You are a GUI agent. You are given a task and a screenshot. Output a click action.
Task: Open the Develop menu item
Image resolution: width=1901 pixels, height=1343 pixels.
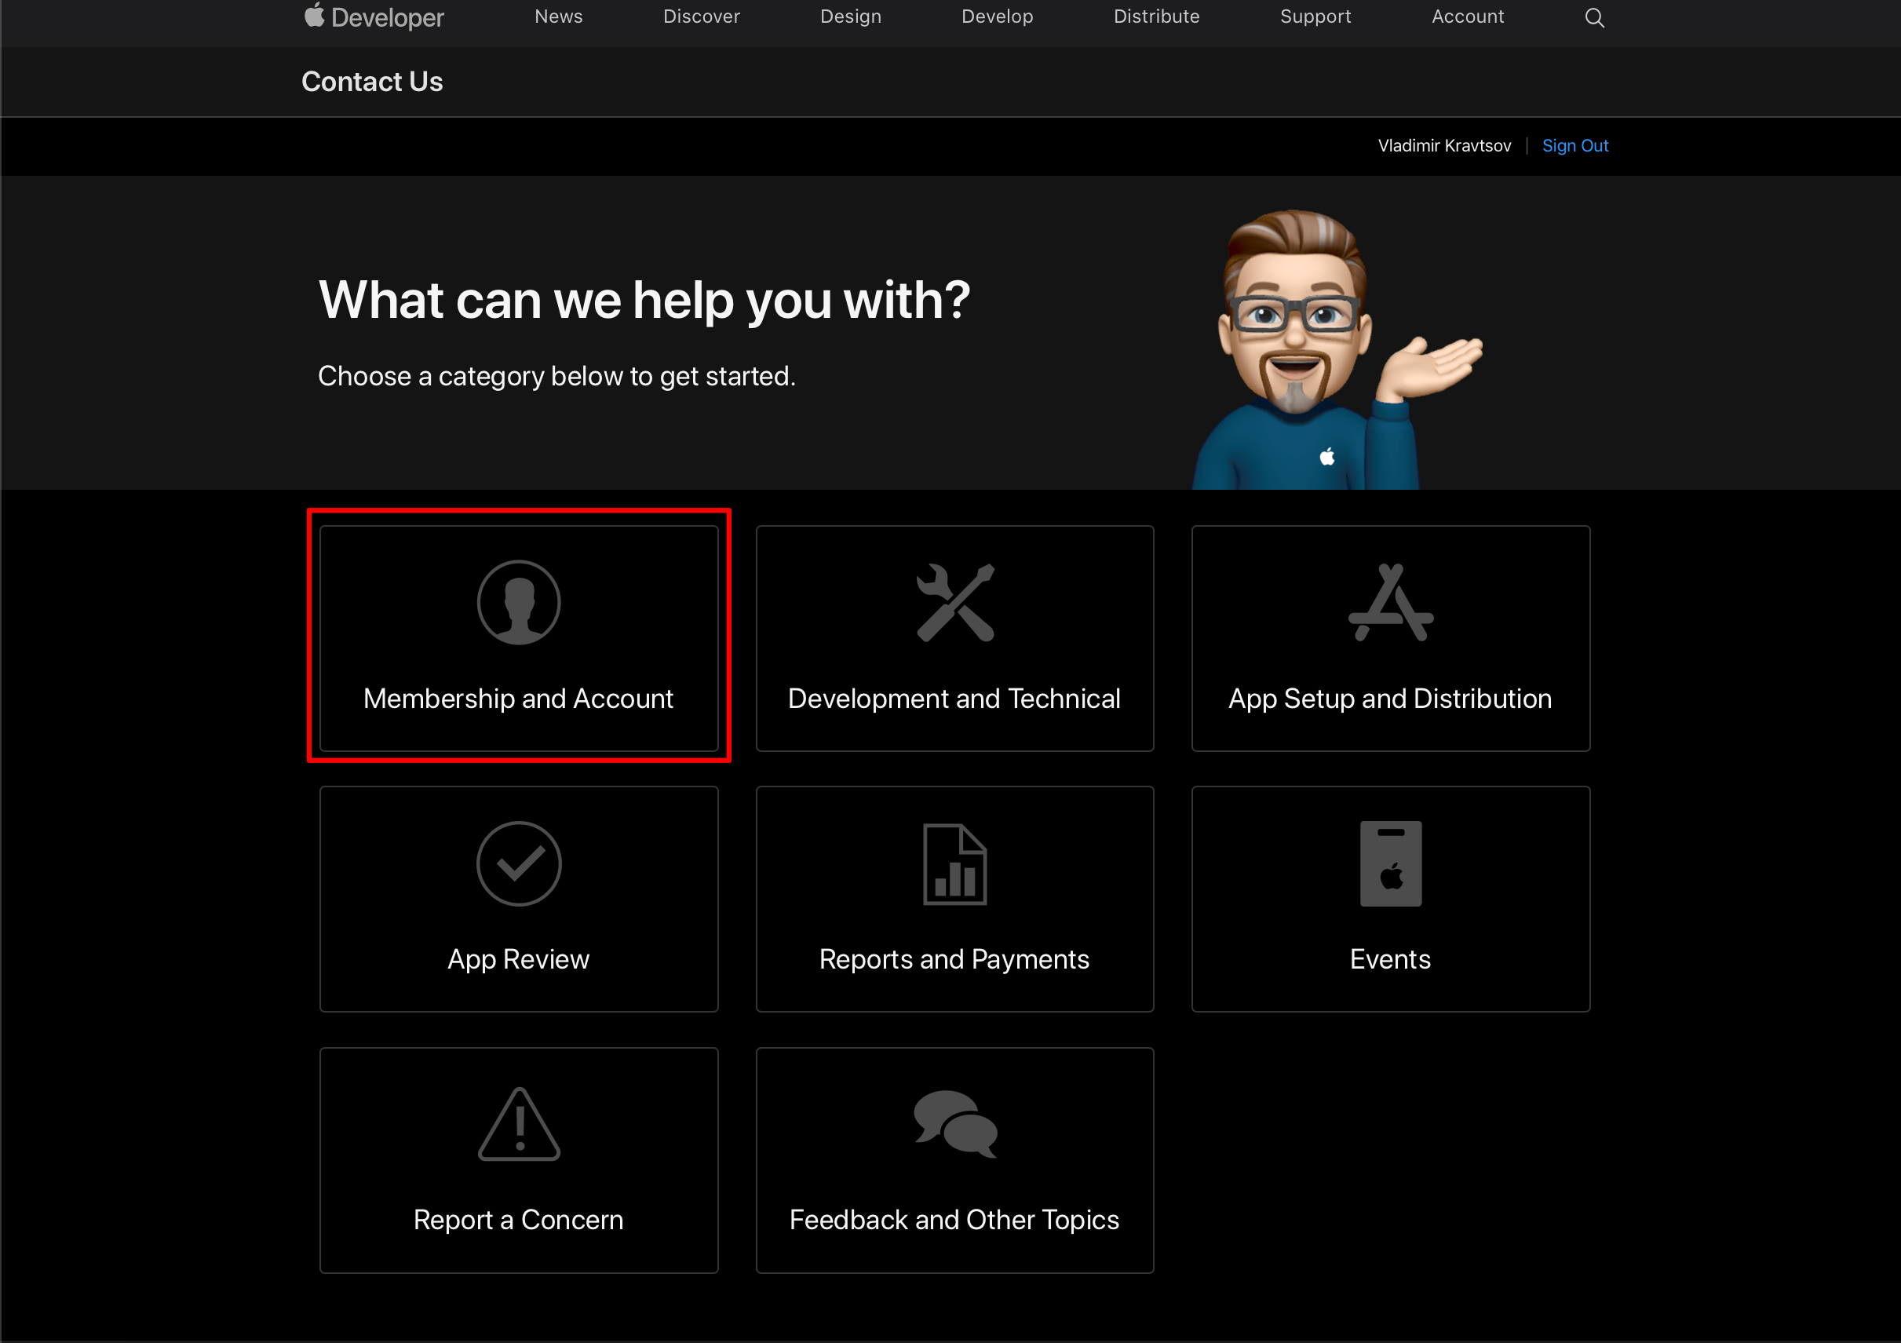[997, 16]
